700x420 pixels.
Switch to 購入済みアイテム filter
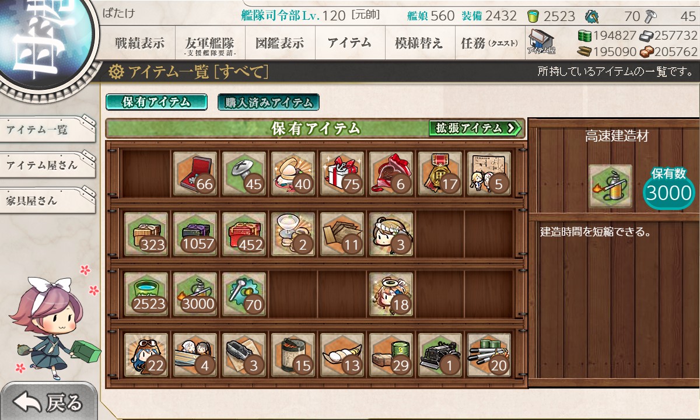point(268,102)
